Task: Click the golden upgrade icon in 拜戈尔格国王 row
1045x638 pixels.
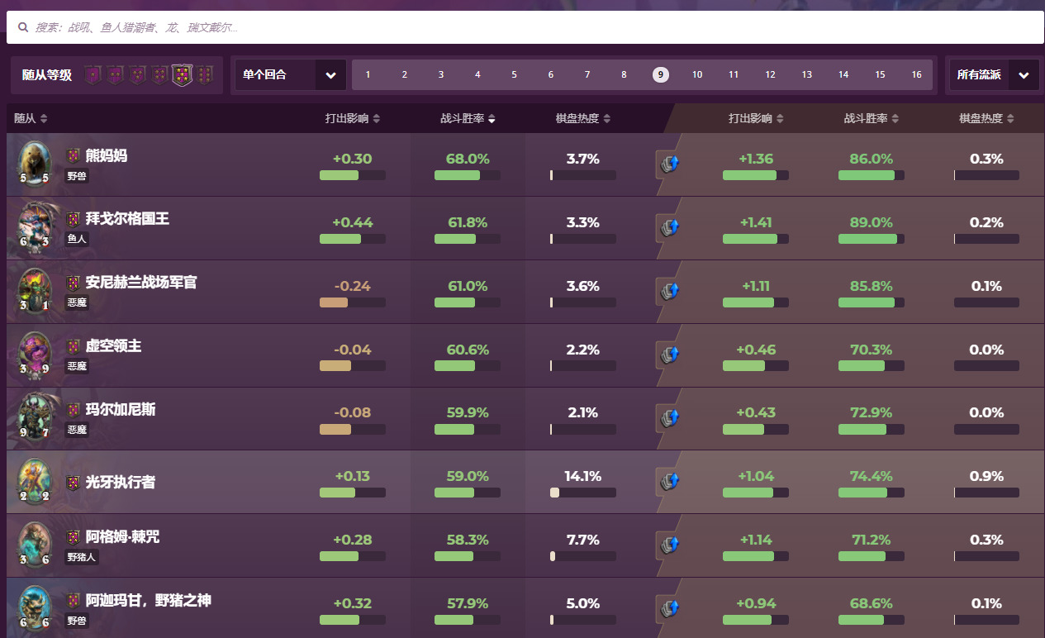Action: pyautogui.click(x=669, y=228)
